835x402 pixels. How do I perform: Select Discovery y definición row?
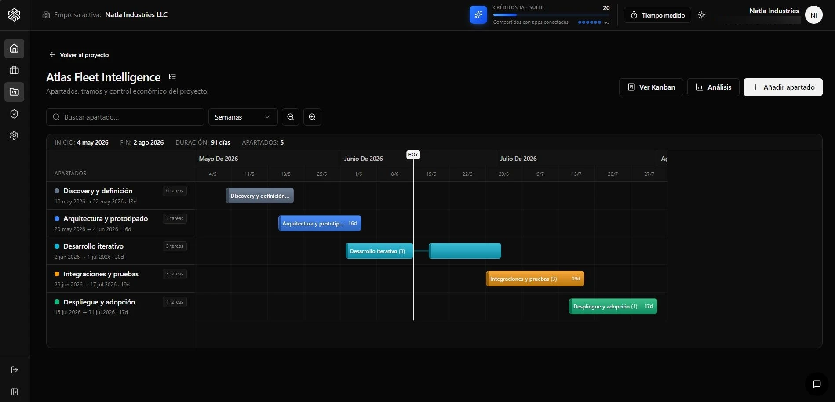[x=120, y=196]
